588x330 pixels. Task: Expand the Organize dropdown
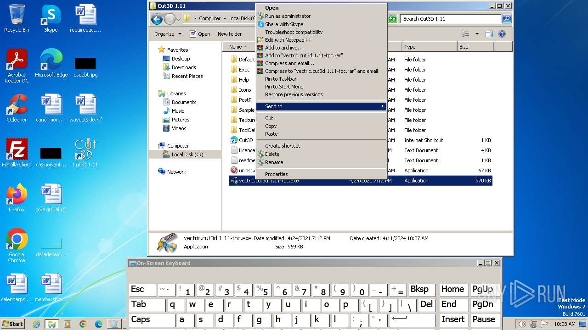pyautogui.click(x=168, y=34)
